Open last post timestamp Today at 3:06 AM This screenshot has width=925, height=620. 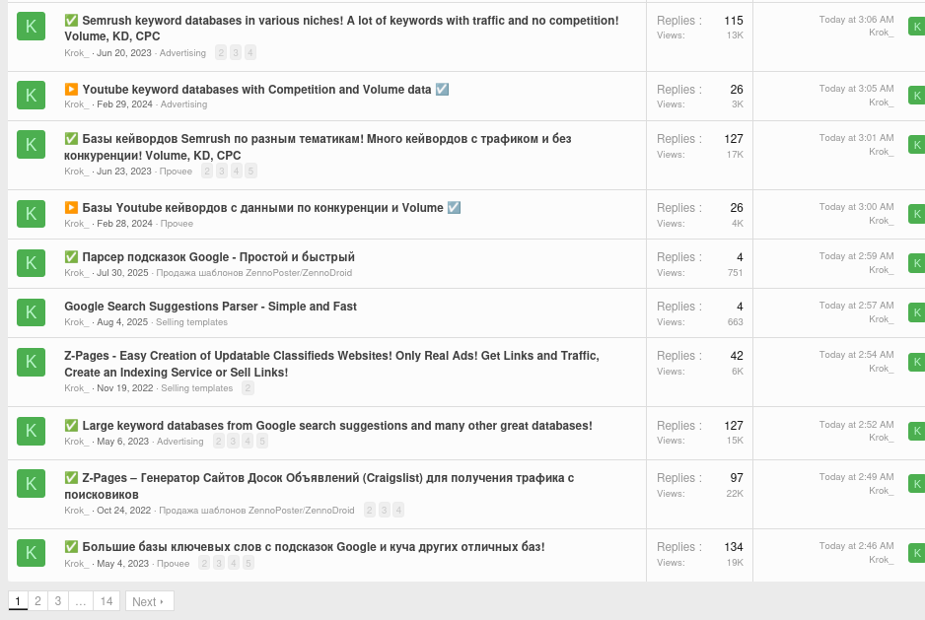click(856, 20)
